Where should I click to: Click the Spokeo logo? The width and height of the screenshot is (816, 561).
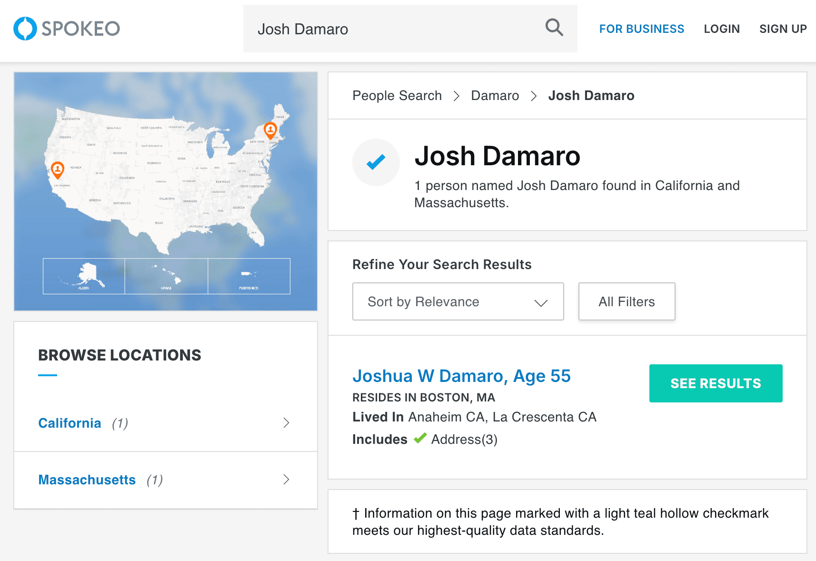pyautogui.click(x=67, y=29)
